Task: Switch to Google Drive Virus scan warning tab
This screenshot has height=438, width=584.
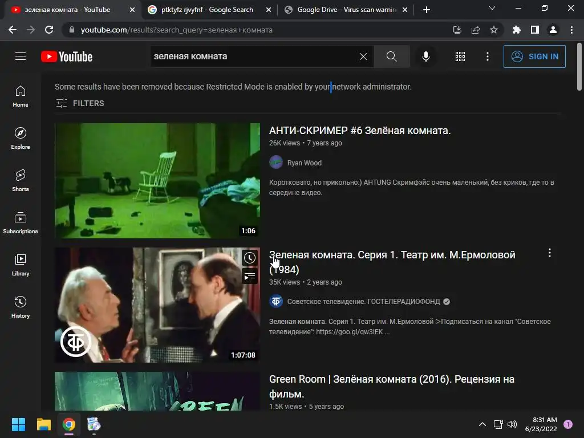Action: click(x=347, y=10)
